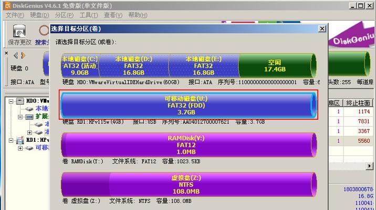Click cell value 5560 in end cylinder column

(364, 141)
